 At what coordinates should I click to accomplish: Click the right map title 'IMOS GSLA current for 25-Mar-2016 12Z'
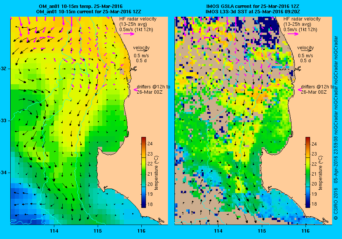point(253,6)
